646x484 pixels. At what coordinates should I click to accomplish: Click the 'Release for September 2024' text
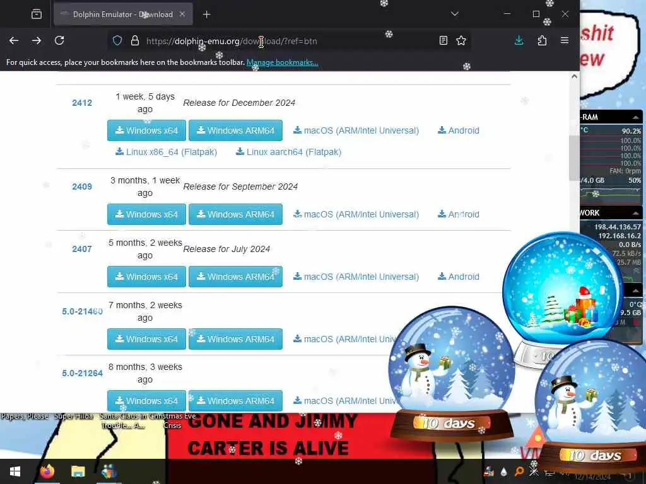pos(240,187)
